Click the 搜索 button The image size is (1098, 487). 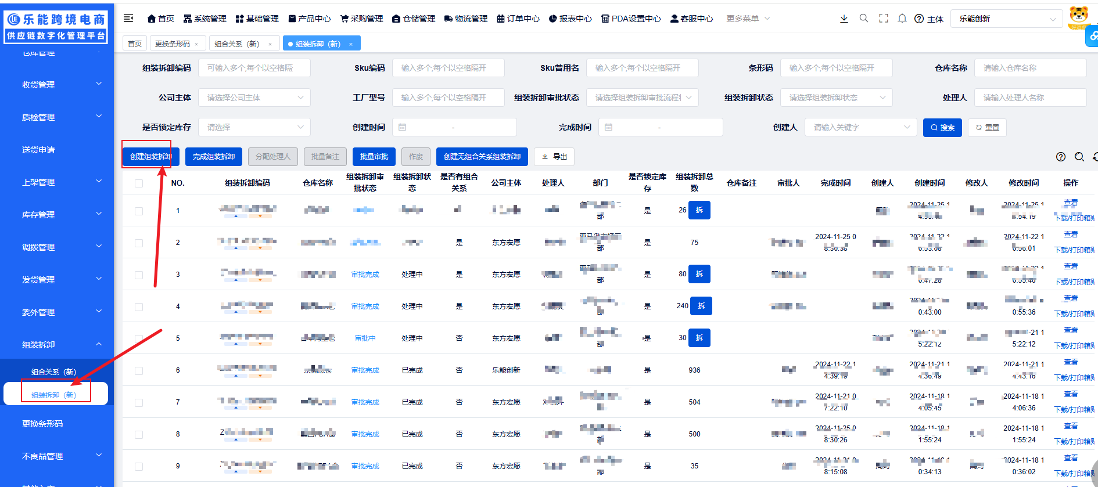tap(942, 128)
